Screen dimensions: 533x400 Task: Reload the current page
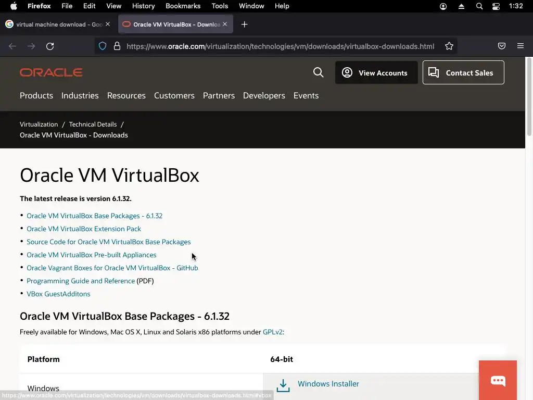[50, 46]
